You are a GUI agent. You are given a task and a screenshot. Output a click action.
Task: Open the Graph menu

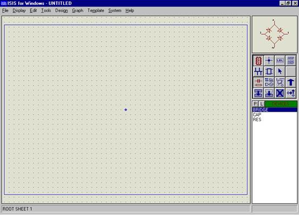pyautogui.click(x=78, y=11)
